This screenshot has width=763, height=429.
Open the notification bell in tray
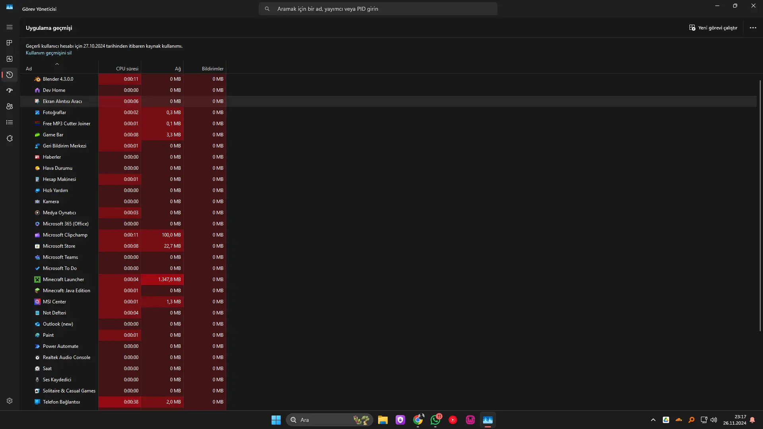pyautogui.click(x=752, y=420)
